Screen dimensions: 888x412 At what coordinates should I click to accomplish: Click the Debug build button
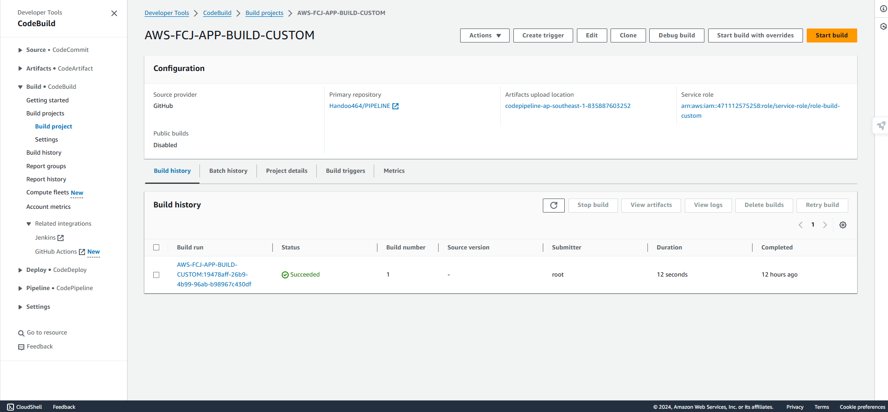pyautogui.click(x=676, y=36)
